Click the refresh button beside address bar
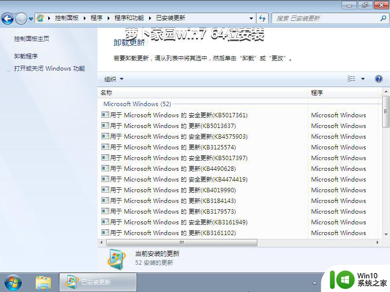This screenshot has width=390, height=292. [x=263, y=18]
